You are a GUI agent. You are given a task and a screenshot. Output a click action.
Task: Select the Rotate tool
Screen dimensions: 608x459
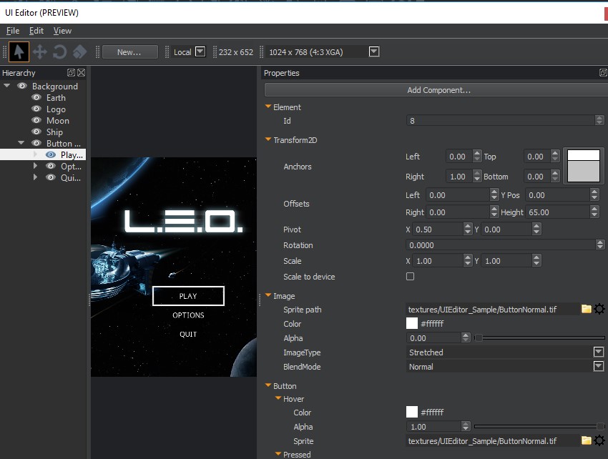[60, 51]
